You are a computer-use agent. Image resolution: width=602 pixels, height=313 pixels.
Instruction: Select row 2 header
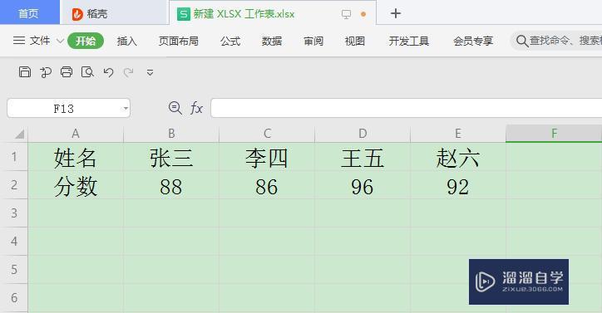click(x=14, y=185)
